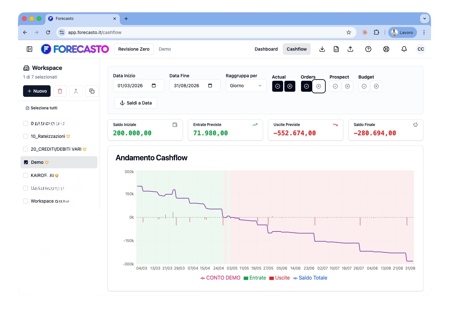Check the 10_Rateizzazioni workspace checkbox
This screenshot has height=319, width=449.
[x=26, y=136]
